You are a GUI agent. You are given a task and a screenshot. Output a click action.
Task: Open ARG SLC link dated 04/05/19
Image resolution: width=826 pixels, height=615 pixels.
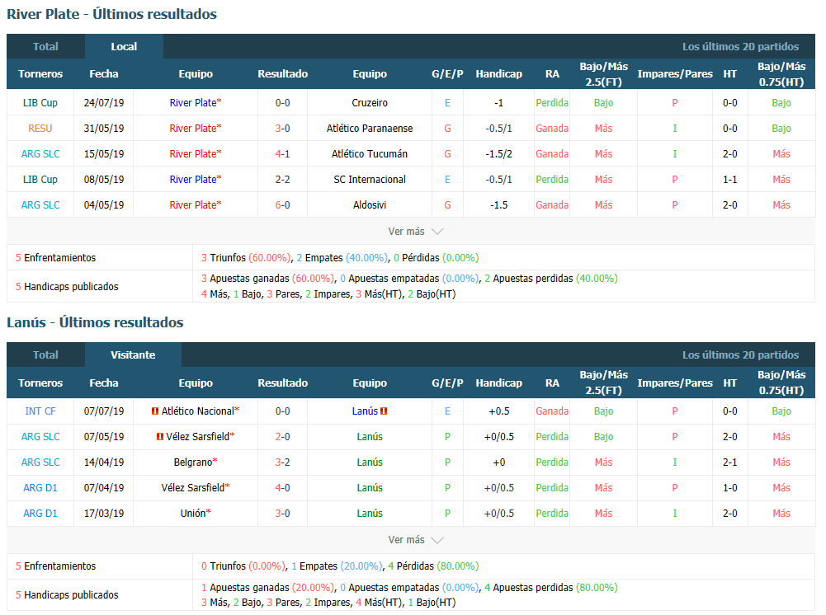coord(40,205)
